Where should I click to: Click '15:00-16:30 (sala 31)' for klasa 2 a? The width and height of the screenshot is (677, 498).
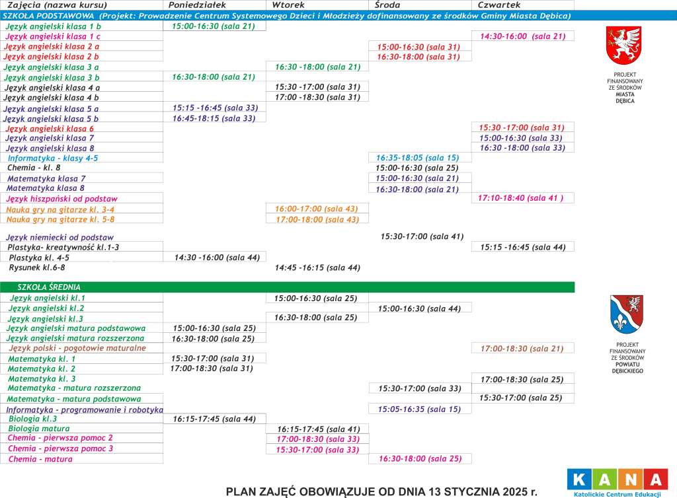[418, 47]
